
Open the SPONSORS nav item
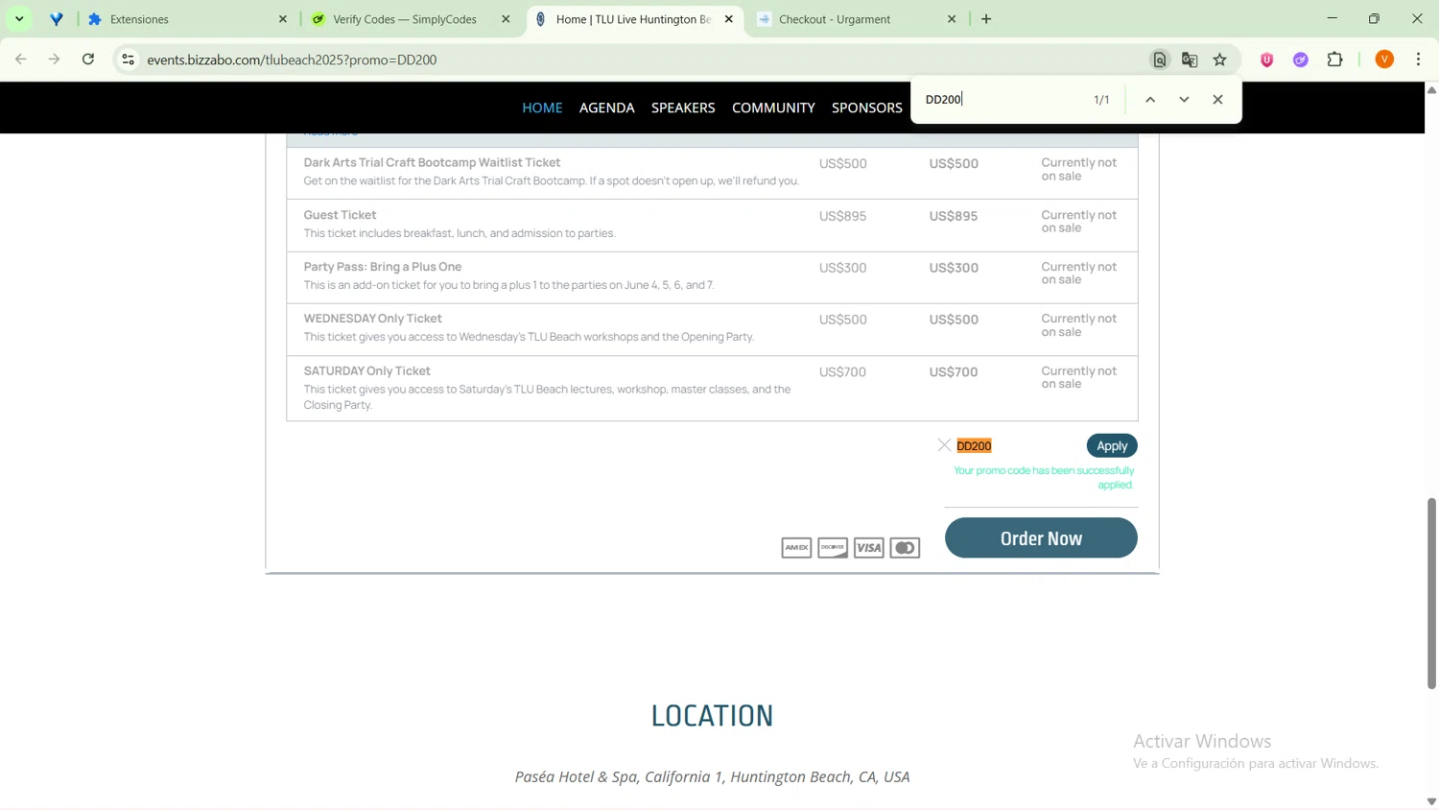click(867, 107)
